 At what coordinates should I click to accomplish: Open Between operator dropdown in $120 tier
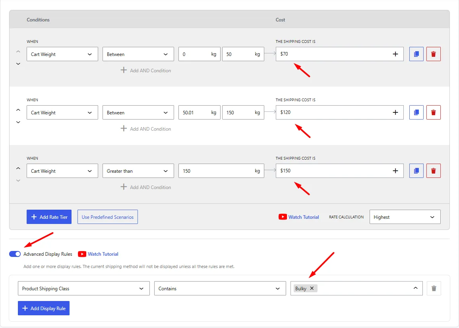(138, 112)
